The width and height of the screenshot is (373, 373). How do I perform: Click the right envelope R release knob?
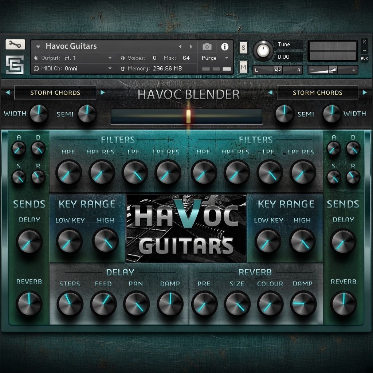point(353,177)
